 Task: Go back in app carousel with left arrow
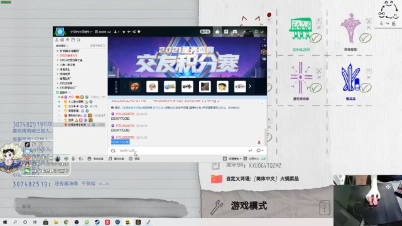pos(125,87)
